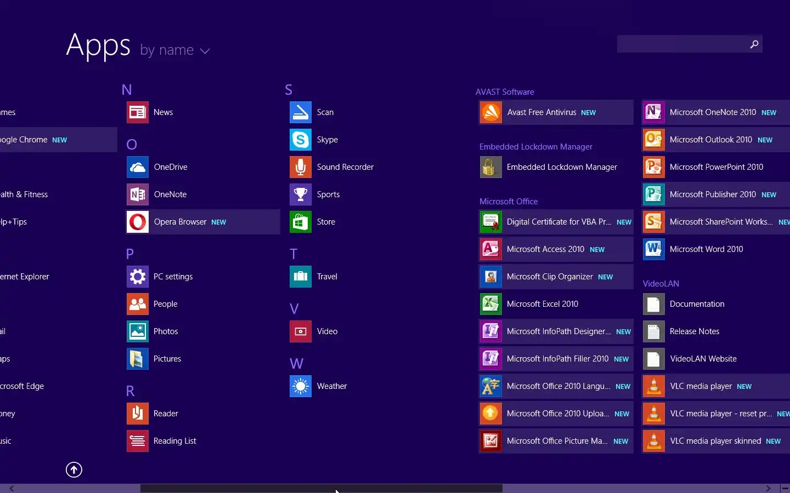Open Sound Recorder microphone icon
790x493 pixels.
pos(301,167)
